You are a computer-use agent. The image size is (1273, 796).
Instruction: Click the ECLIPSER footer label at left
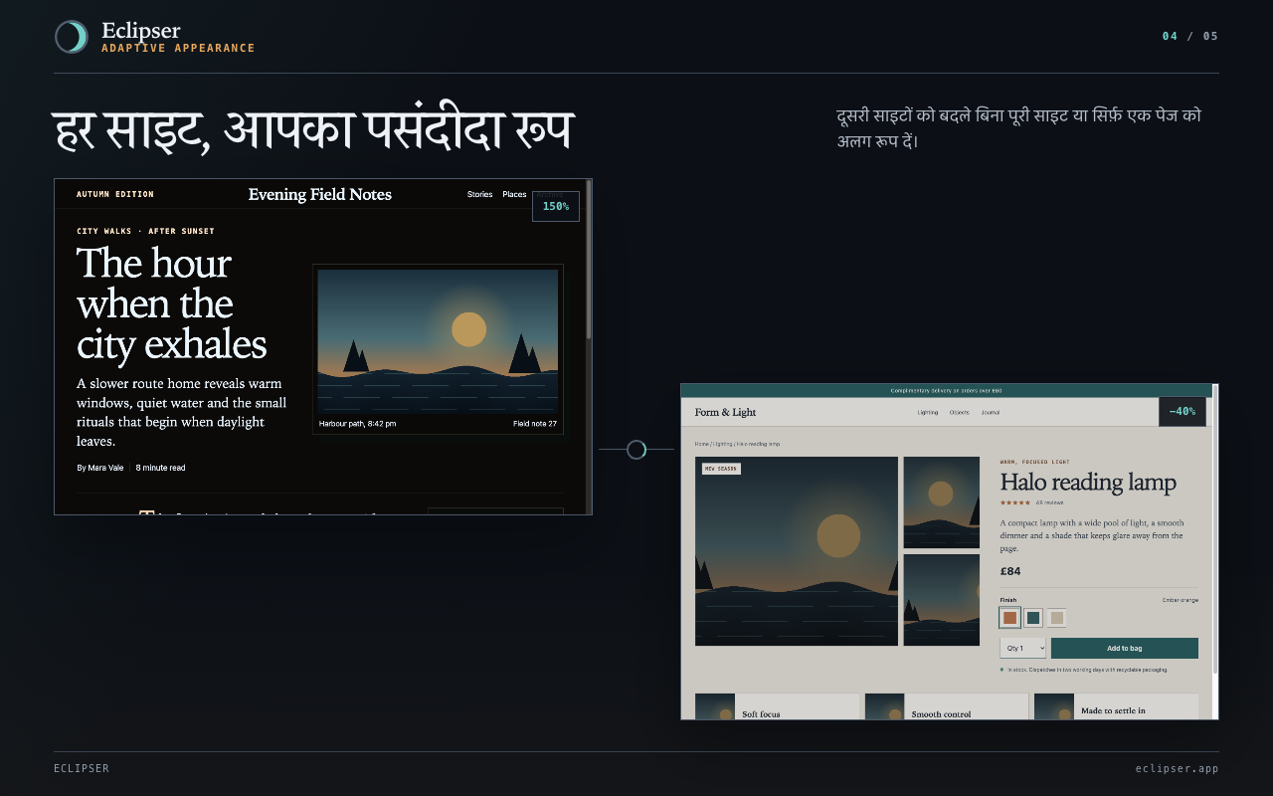(x=82, y=768)
